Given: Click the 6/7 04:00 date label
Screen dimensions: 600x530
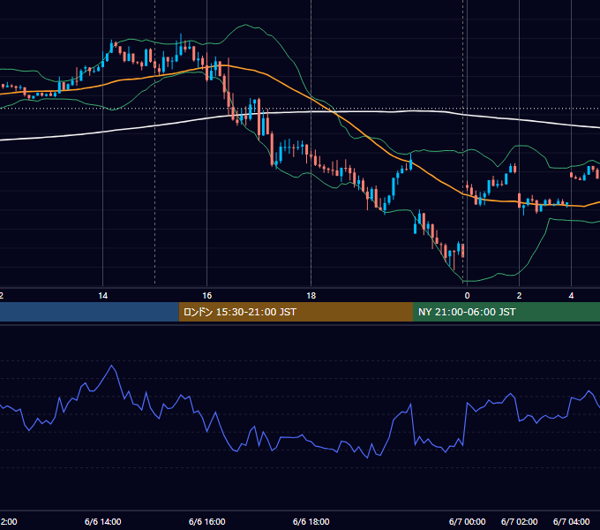Looking at the screenshot, I should (x=571, y=522).
